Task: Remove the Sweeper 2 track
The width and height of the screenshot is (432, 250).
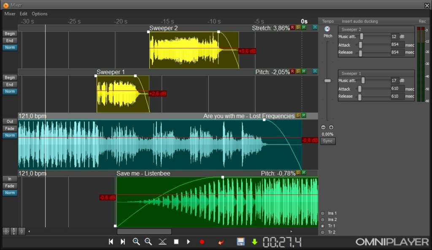Action: pos(315,27)
